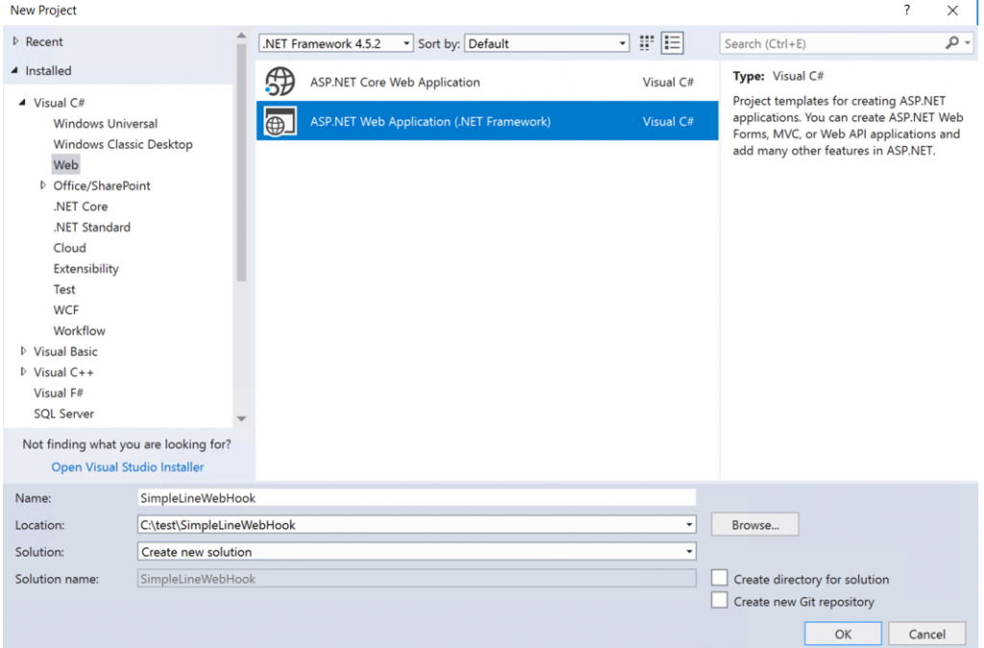The image size is (984, 648).
Task: Enable 'Create directory for solution' checkbox
Action: click(x=719, y=578)
